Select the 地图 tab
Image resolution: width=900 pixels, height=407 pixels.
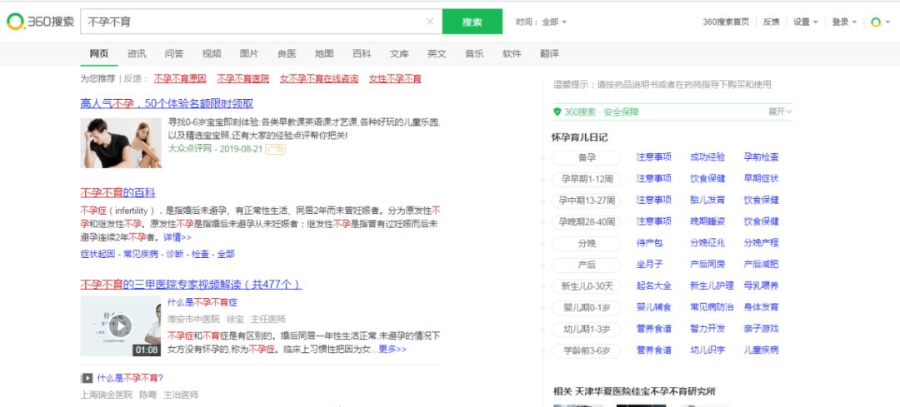click(x=324, y=54)
